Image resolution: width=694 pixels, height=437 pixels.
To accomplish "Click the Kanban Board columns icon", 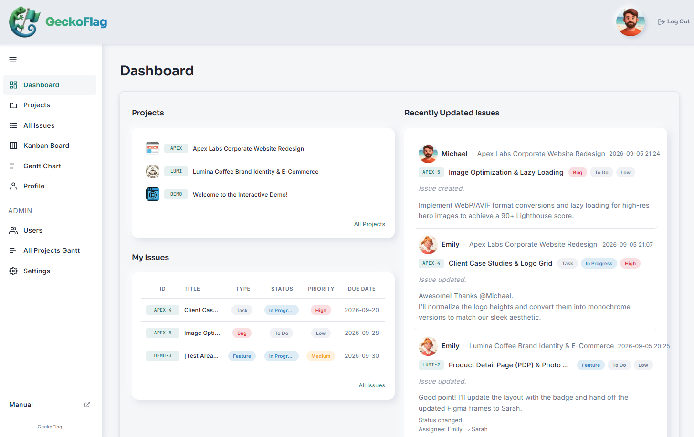I will [x=13, y=146].
